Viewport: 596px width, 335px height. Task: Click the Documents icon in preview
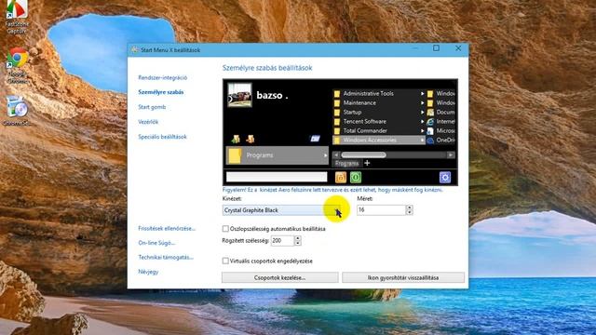[430, 113]
